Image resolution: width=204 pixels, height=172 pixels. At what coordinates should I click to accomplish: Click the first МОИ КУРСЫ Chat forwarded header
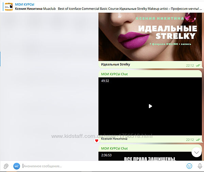[114, 74]
